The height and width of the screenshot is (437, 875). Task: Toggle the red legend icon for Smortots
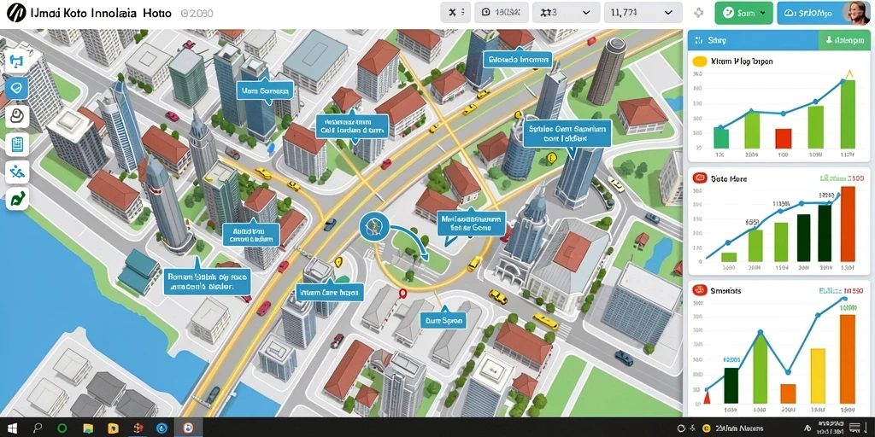coord(699,290)
